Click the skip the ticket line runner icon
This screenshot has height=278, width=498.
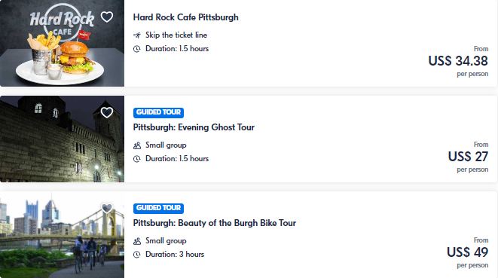tap(137, 35)
